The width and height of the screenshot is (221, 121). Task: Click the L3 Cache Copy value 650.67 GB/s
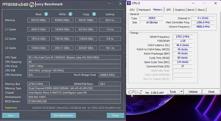click(x=86, y=48)
